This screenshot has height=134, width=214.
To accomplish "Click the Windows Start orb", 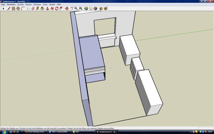I will pos(4,132).
